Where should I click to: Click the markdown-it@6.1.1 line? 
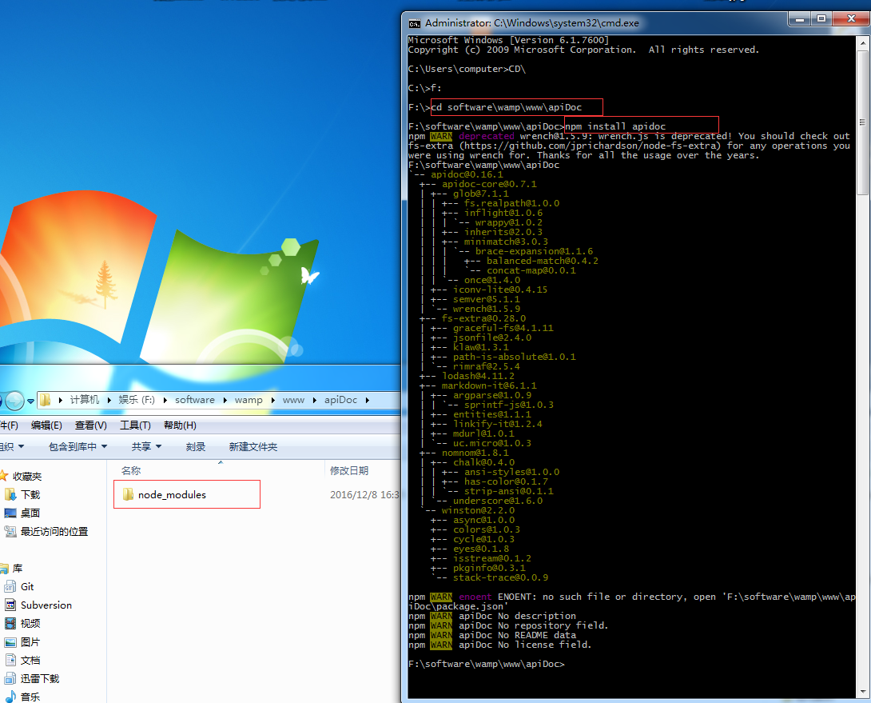[489, 385]
